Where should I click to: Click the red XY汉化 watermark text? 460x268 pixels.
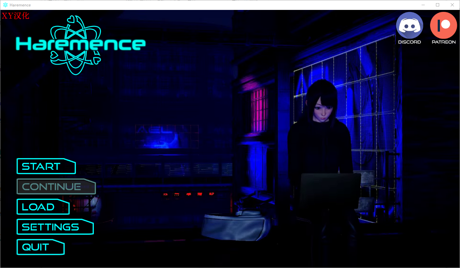[15, 16]
